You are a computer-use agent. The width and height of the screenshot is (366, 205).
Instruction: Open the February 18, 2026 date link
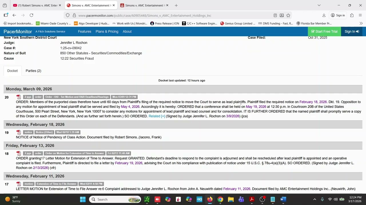point(313,102)
